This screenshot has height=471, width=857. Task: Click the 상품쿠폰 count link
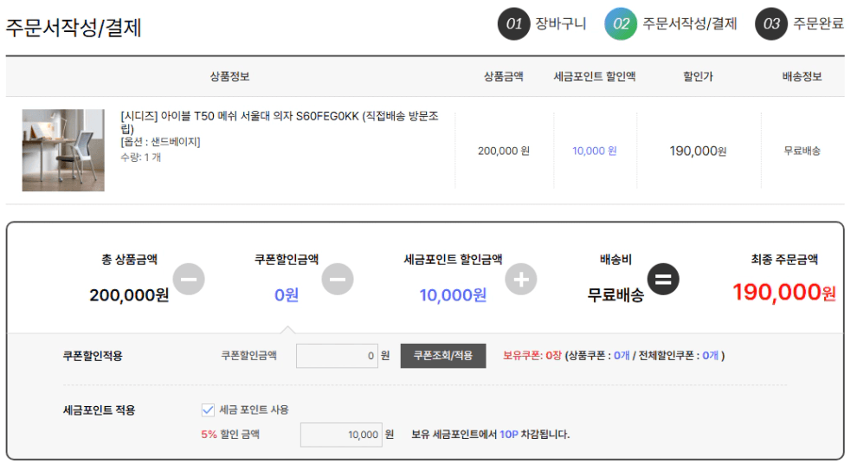(x=622, y=356)
